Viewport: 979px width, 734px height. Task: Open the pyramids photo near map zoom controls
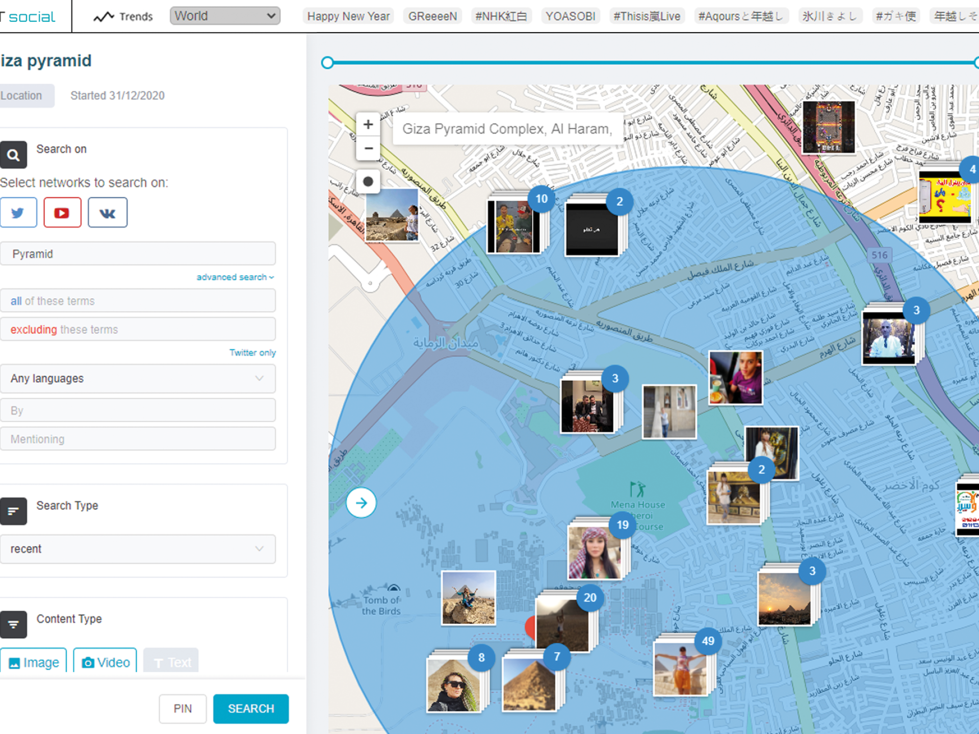[392, 215]
